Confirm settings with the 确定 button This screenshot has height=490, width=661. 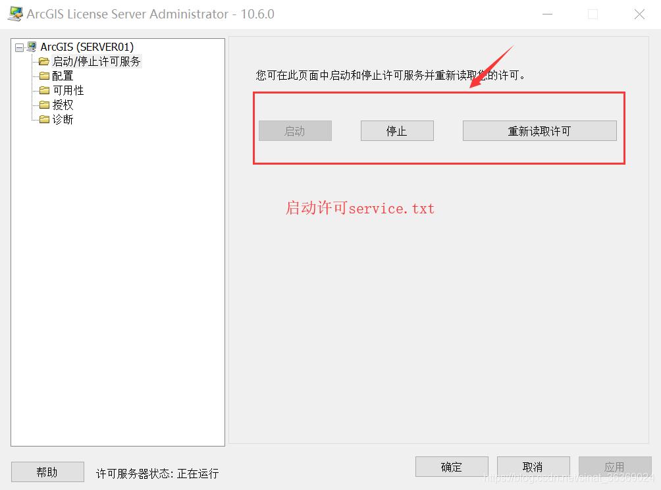point(451,466)
